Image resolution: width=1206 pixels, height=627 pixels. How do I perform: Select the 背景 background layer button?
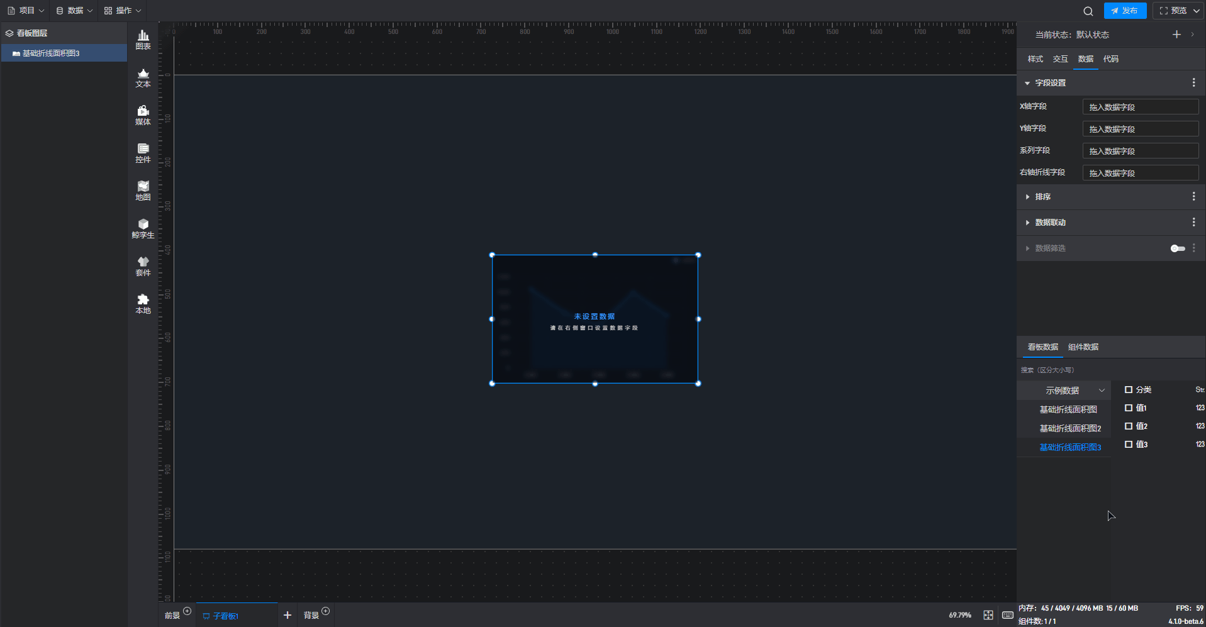coord(311,616)
